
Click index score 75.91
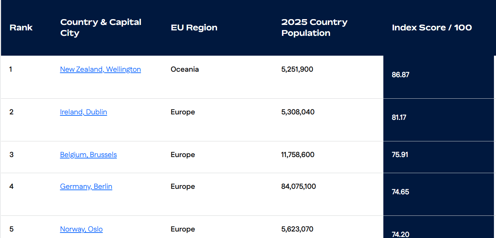pyautogui.click(x=400, y=155)
